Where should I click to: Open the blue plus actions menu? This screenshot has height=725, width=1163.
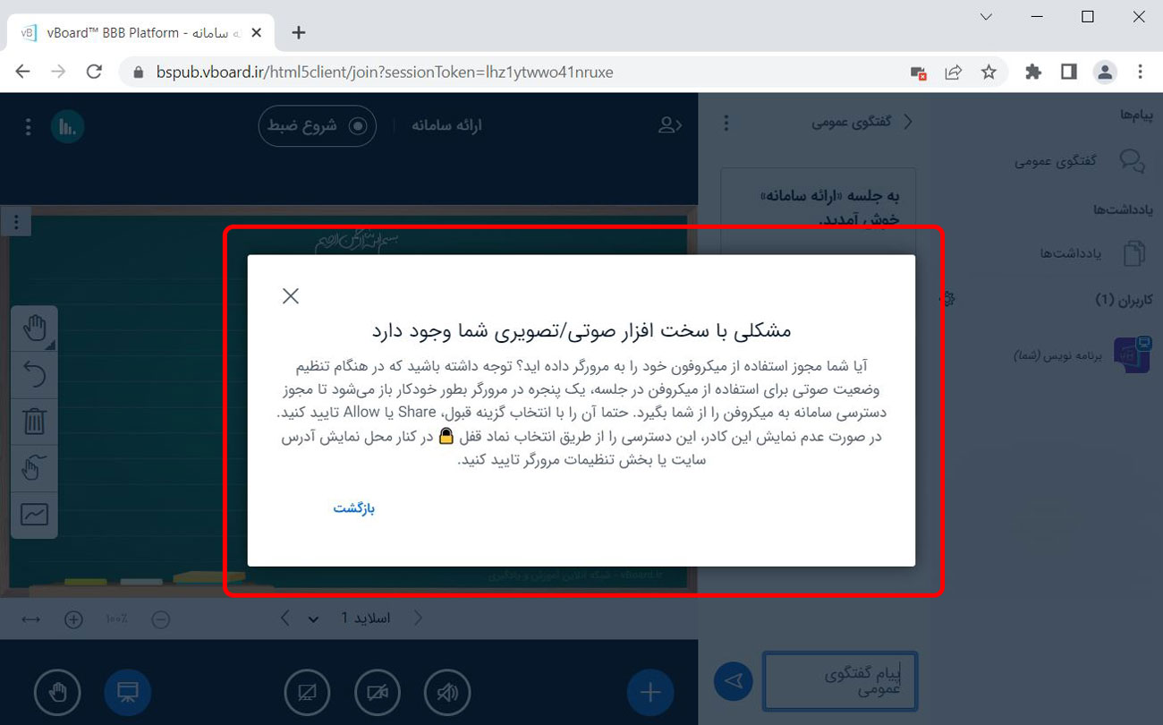pyautogui.click(x=650, y=692)
